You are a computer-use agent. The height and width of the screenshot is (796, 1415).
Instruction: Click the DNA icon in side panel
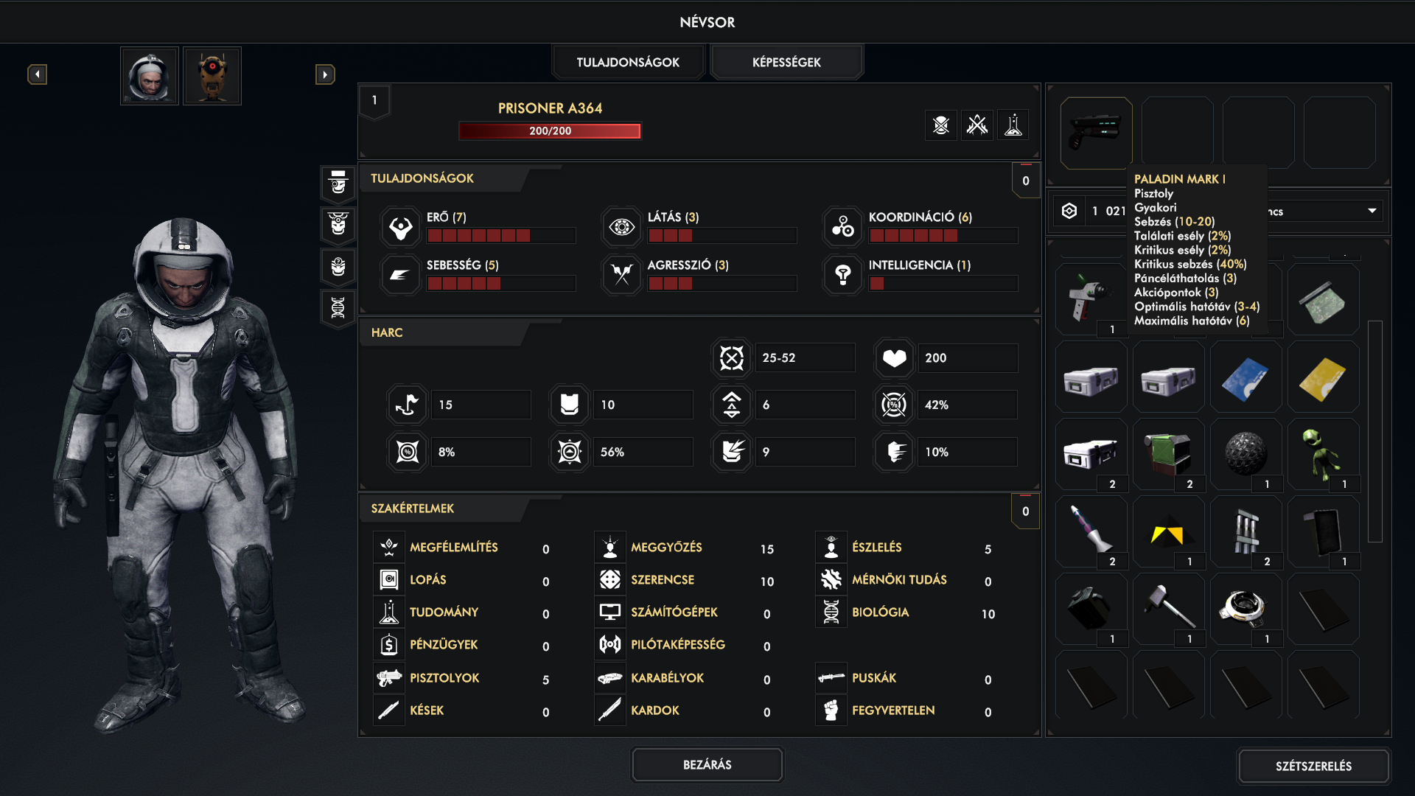coord(338,307)
